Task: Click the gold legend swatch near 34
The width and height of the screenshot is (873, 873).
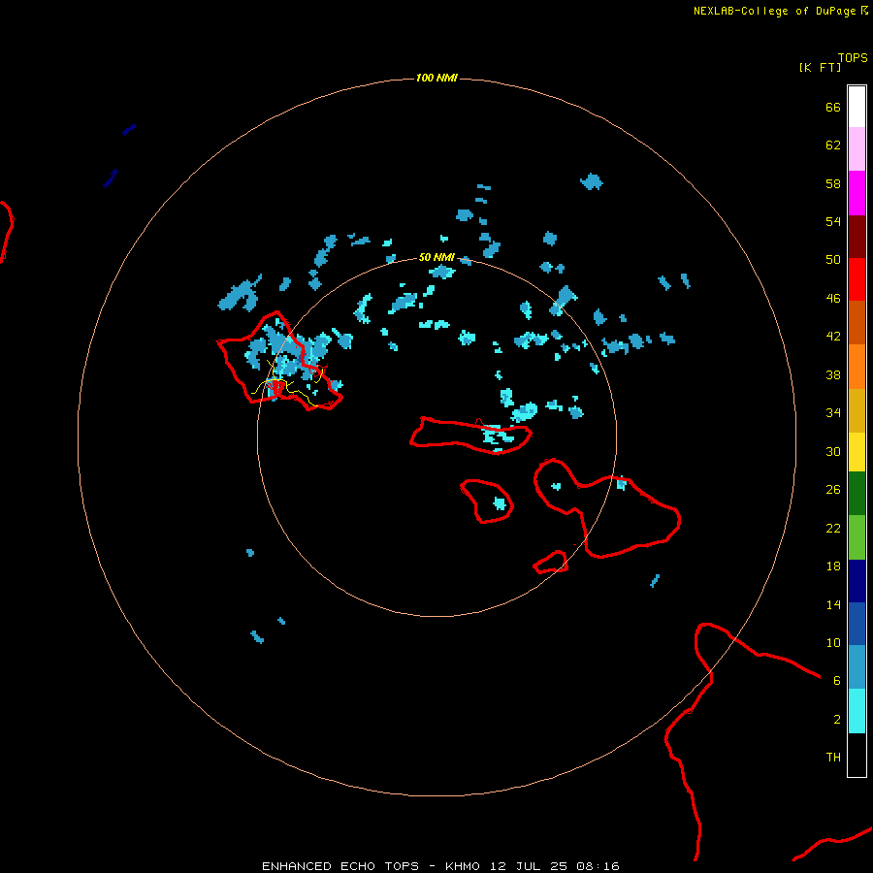Action: (857, 409)
